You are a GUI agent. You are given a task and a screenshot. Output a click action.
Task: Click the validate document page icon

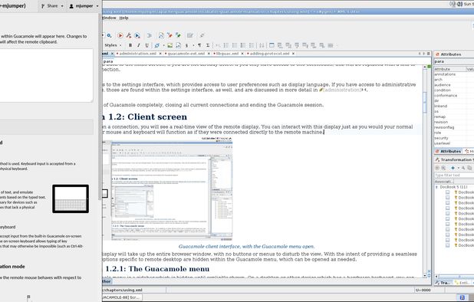[x=161, y=35]
